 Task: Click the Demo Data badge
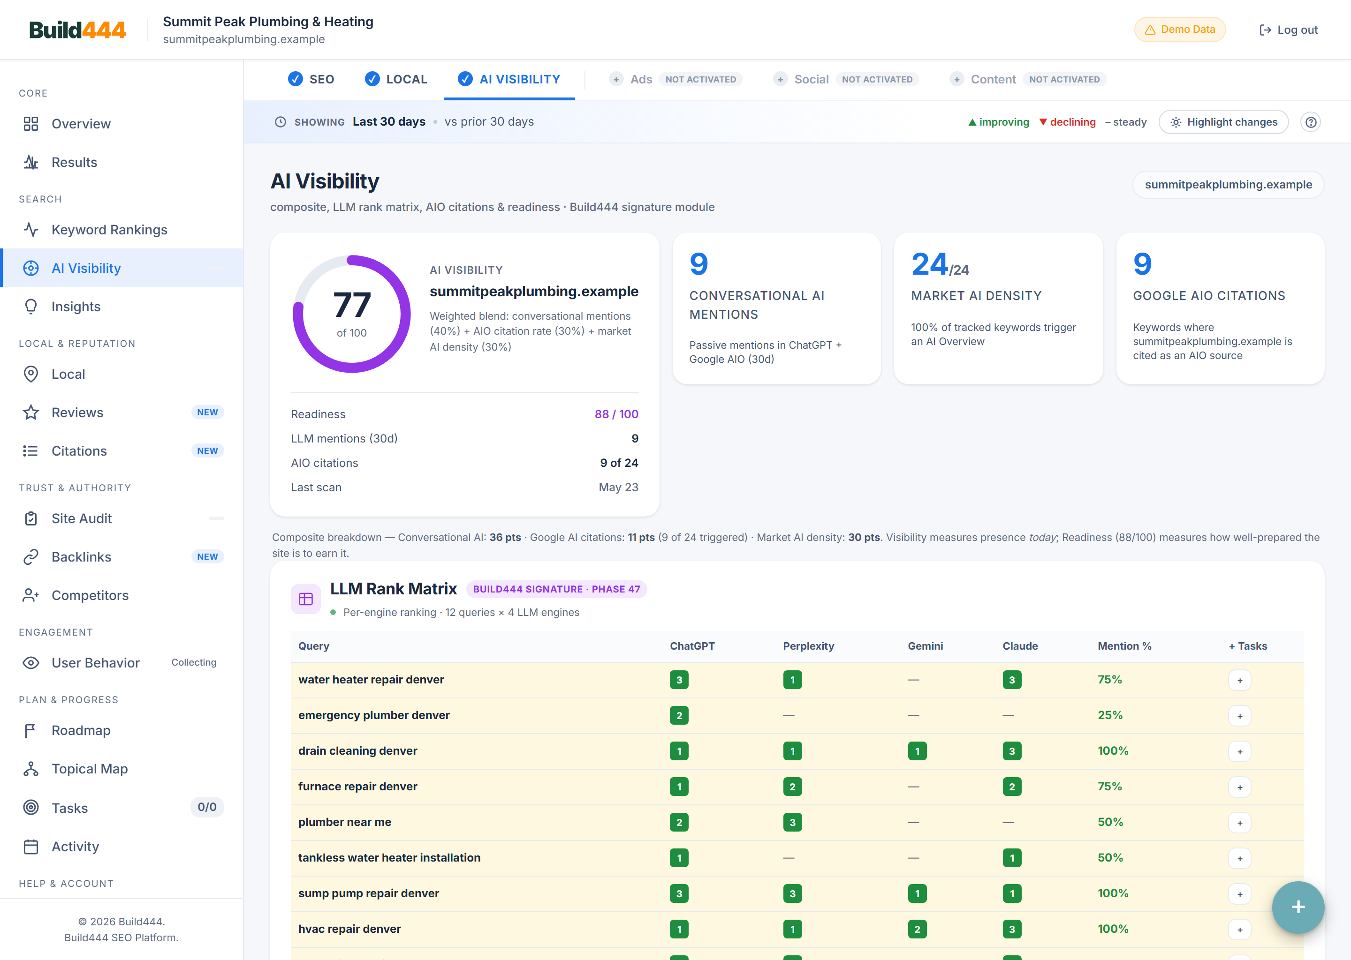point(1179,30)
